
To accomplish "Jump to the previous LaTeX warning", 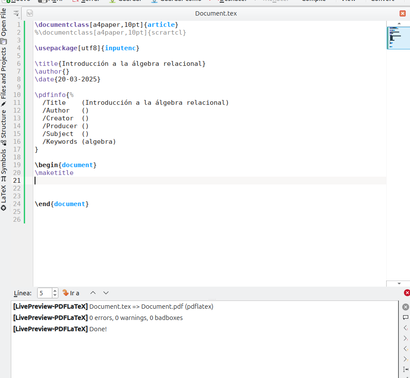I will click(405, 349).
